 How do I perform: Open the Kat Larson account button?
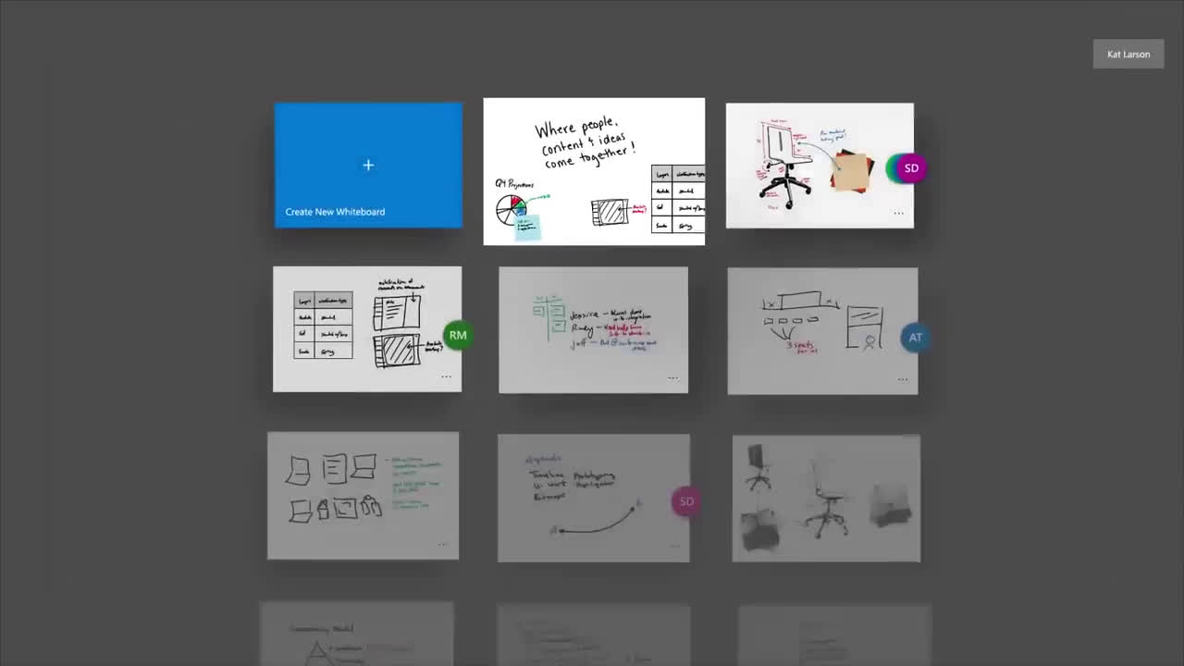coord(1128,55)
